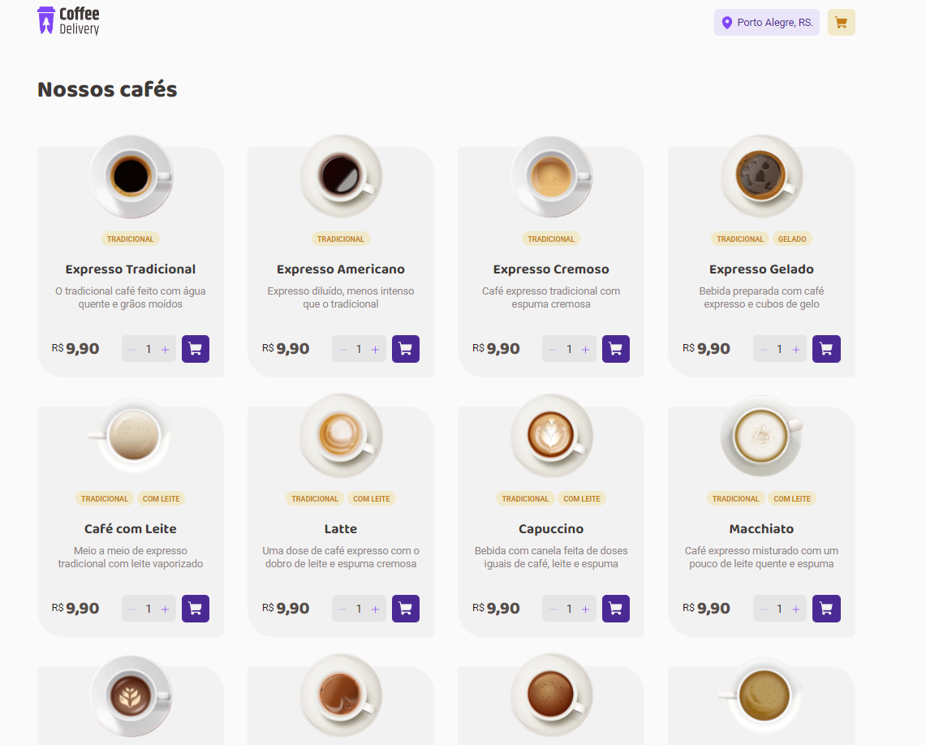Add Expresso Tradicional using its purple cart icon
The width and height of the screenshot is (926, 745).
pos(196,348)
